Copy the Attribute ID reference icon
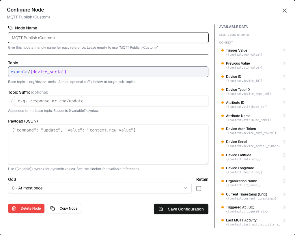 coord(284,102)
